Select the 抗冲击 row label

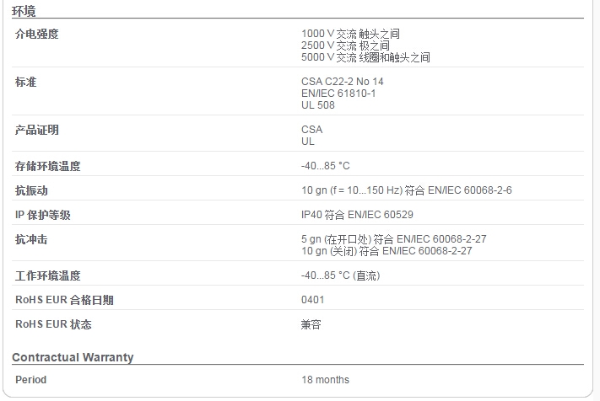31,239
